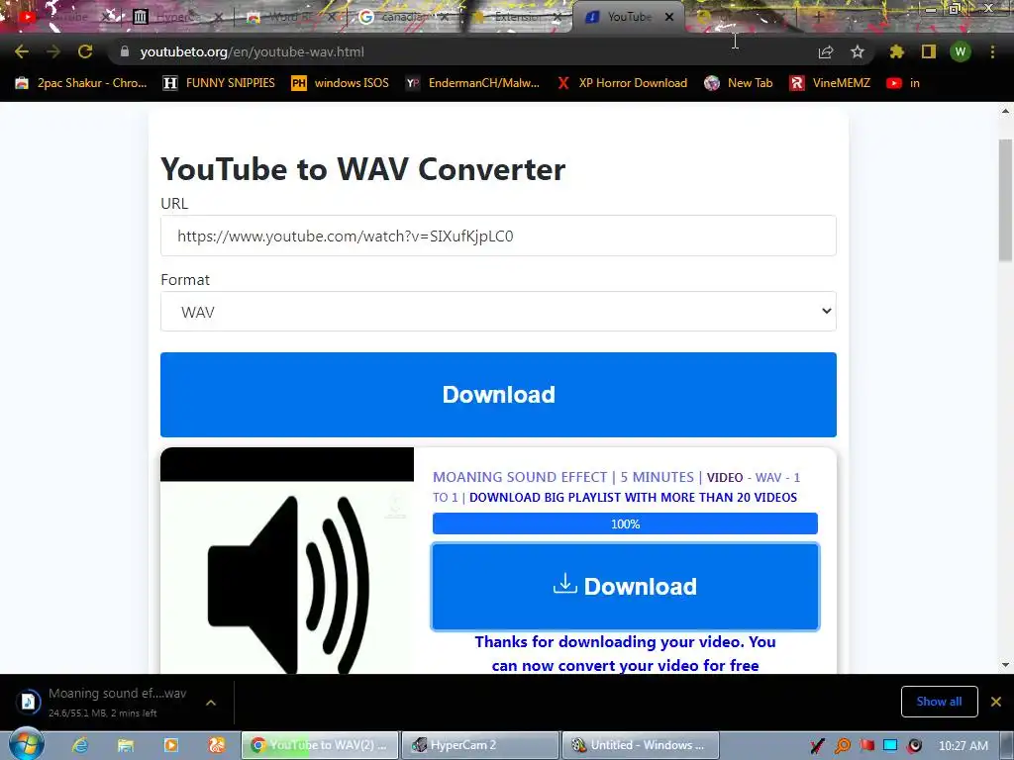Open the VineMEMZ bookmark
Screen dimensions: 1014x760
tap(831, 83)
